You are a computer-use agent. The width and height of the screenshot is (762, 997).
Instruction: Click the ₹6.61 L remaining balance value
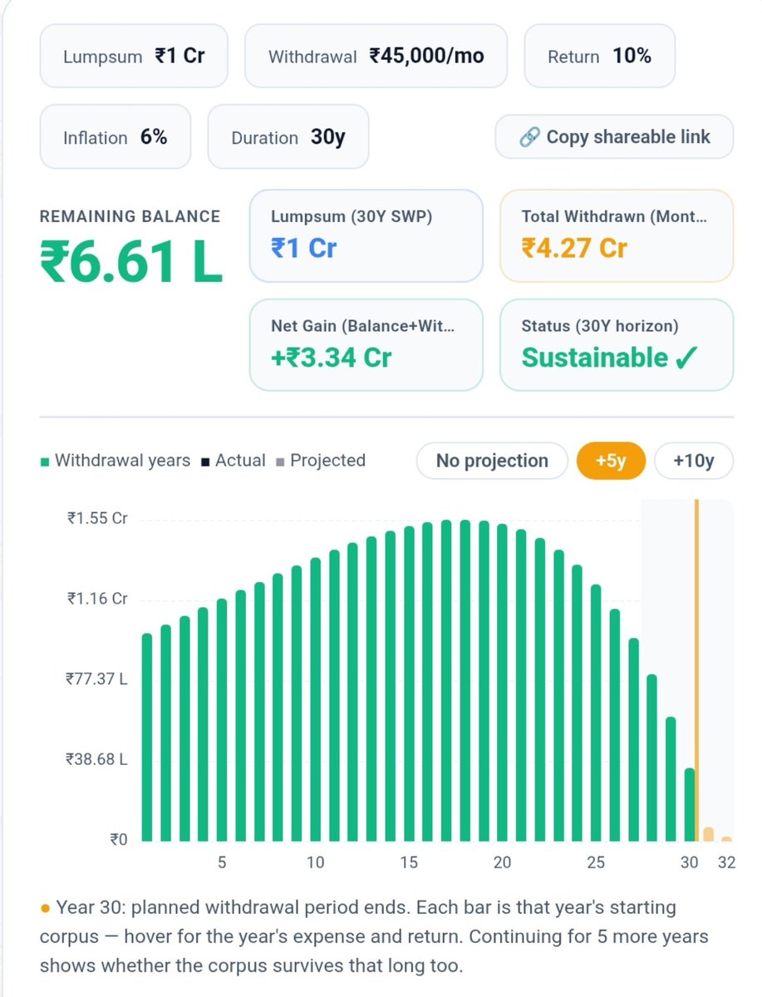pyautogui.click(x=131, y=261)
